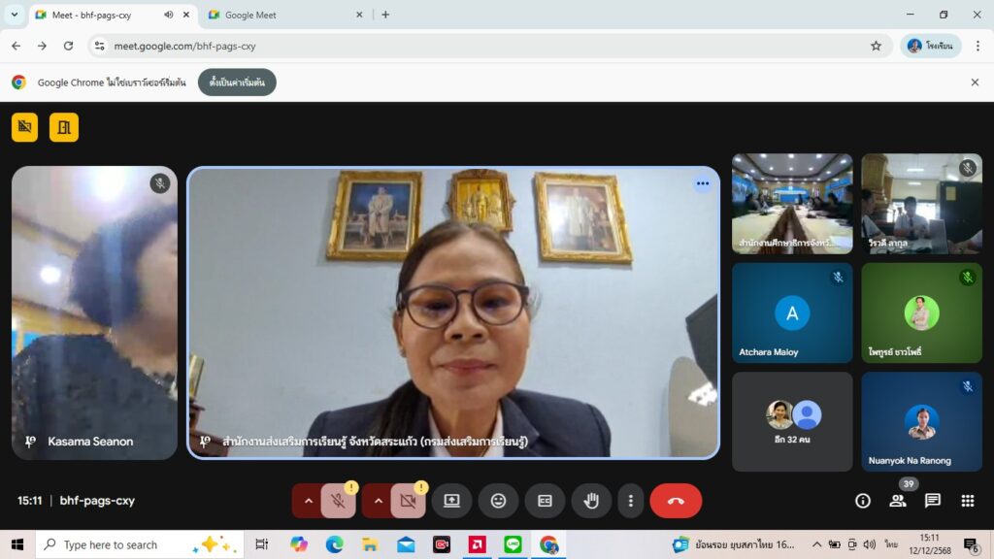Viewport: 994px width, 559px height.
Task: Unmute the microphone
Action: tap(338, 501)
